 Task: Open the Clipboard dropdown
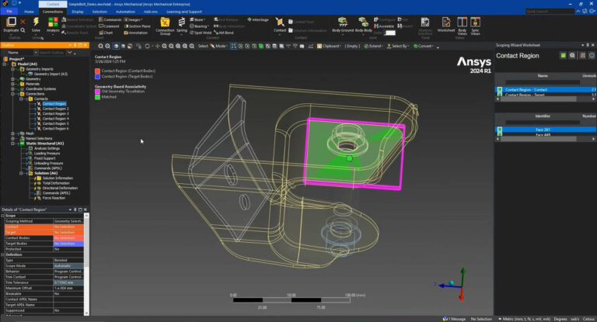tap(329, 46)
